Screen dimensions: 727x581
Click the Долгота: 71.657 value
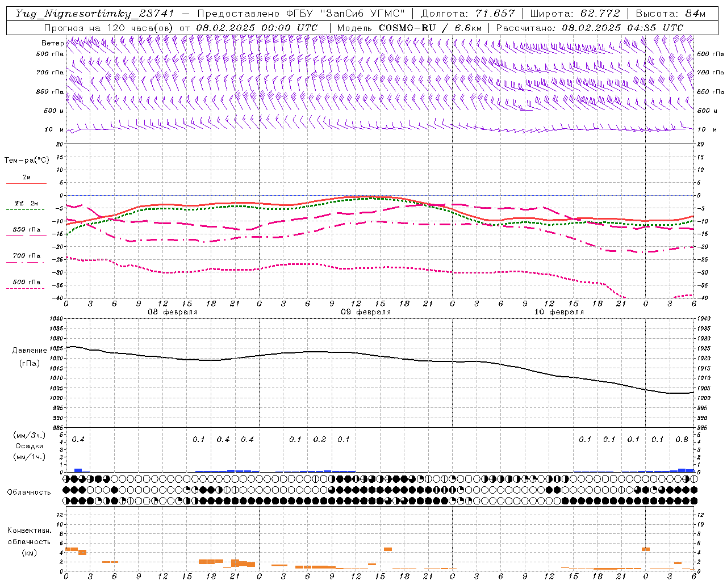468,14
